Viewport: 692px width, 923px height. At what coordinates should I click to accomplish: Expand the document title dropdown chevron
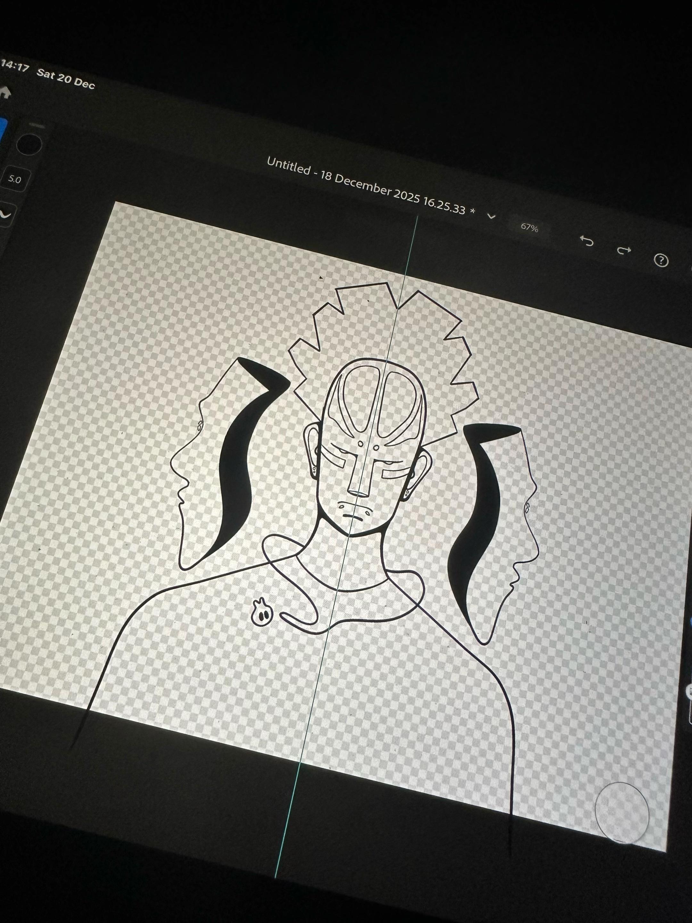(x=492, y=216)
